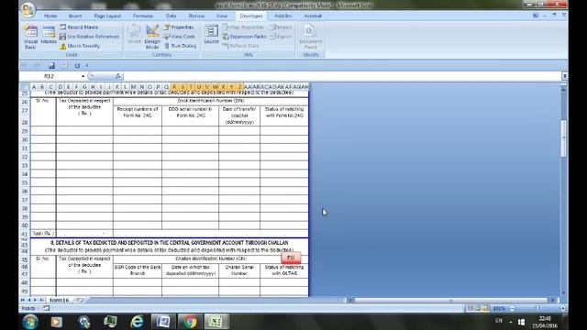Open the Insert controls dropdown
The height and width of the screenshot is (330, 587).
coord(135,35)
